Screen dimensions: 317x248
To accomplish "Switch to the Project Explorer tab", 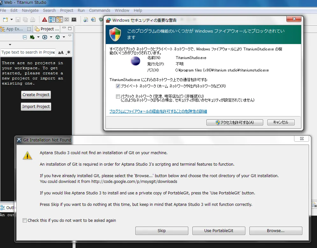I will 47,29.
